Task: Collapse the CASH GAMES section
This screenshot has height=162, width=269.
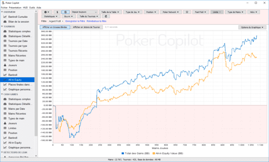Action: (2, 95)
